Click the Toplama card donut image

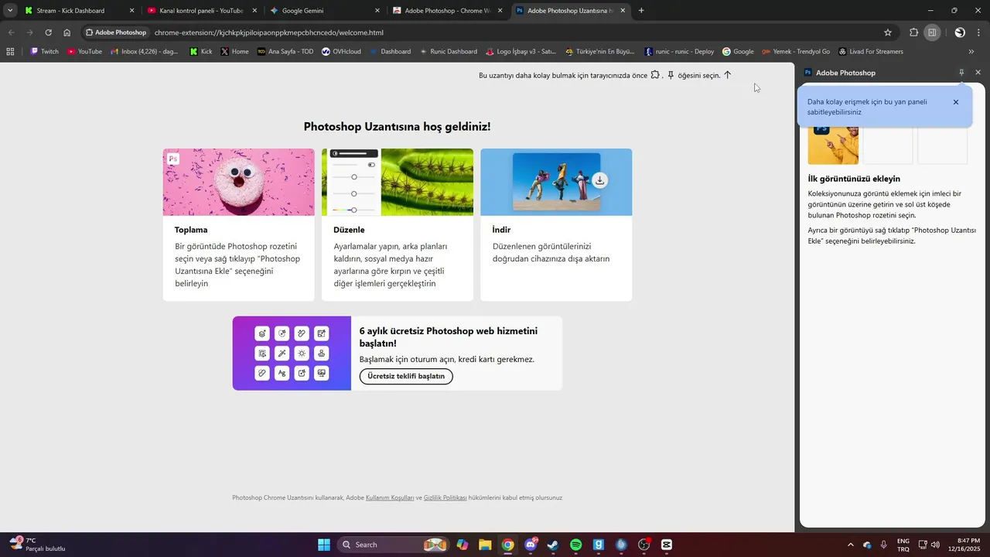238,182
